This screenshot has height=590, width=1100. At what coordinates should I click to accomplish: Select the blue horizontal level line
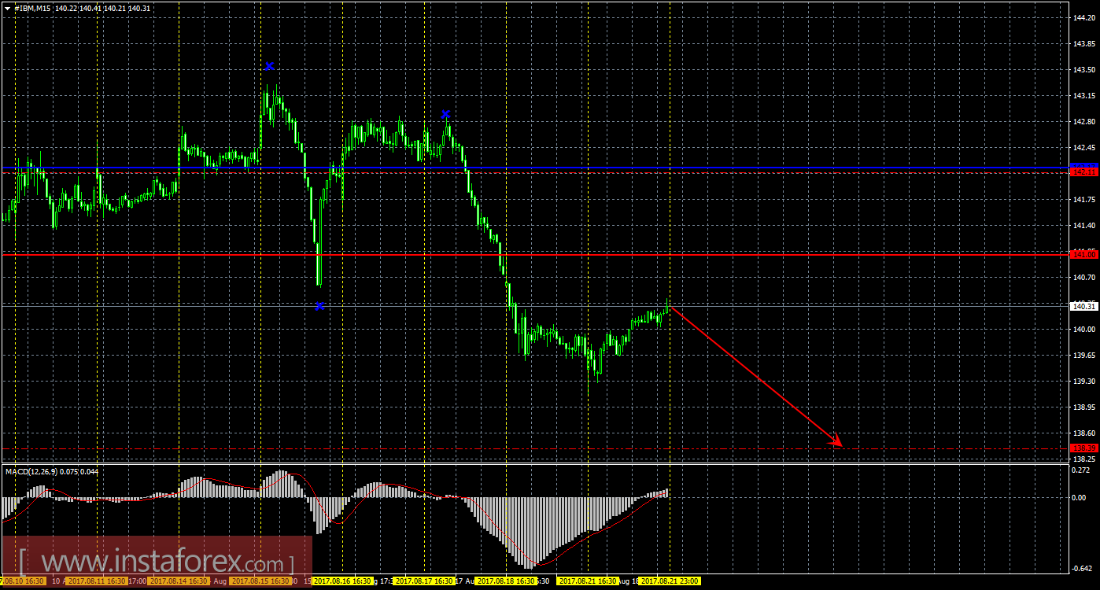(x=535, y=167)
